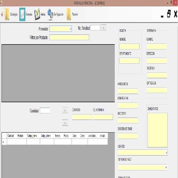Click the Codigo_interno column header
The height and width of the screenshot is (178, 178).
click(x=32, y=136)
